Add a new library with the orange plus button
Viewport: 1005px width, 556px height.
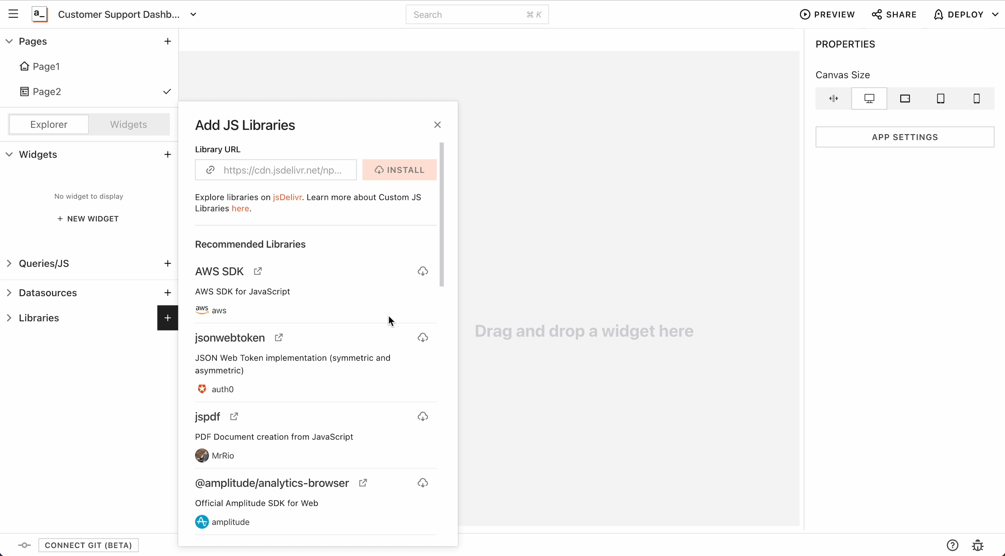167,318
